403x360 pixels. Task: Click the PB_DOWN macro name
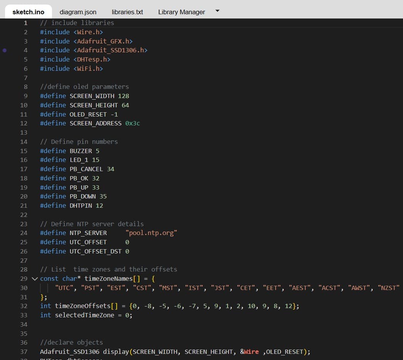click(83, 197)
